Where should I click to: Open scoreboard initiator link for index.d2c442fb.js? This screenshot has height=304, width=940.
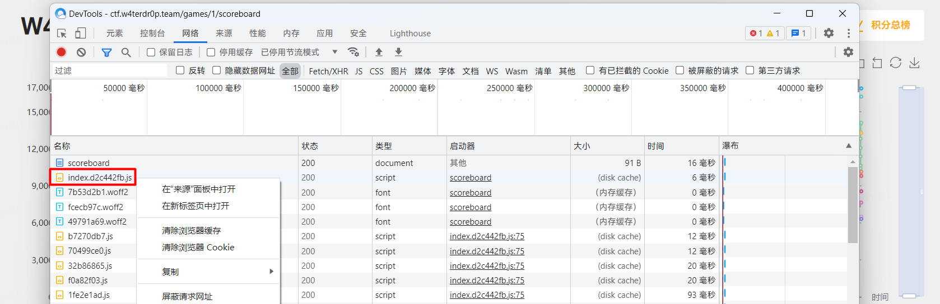coord(470,178)
